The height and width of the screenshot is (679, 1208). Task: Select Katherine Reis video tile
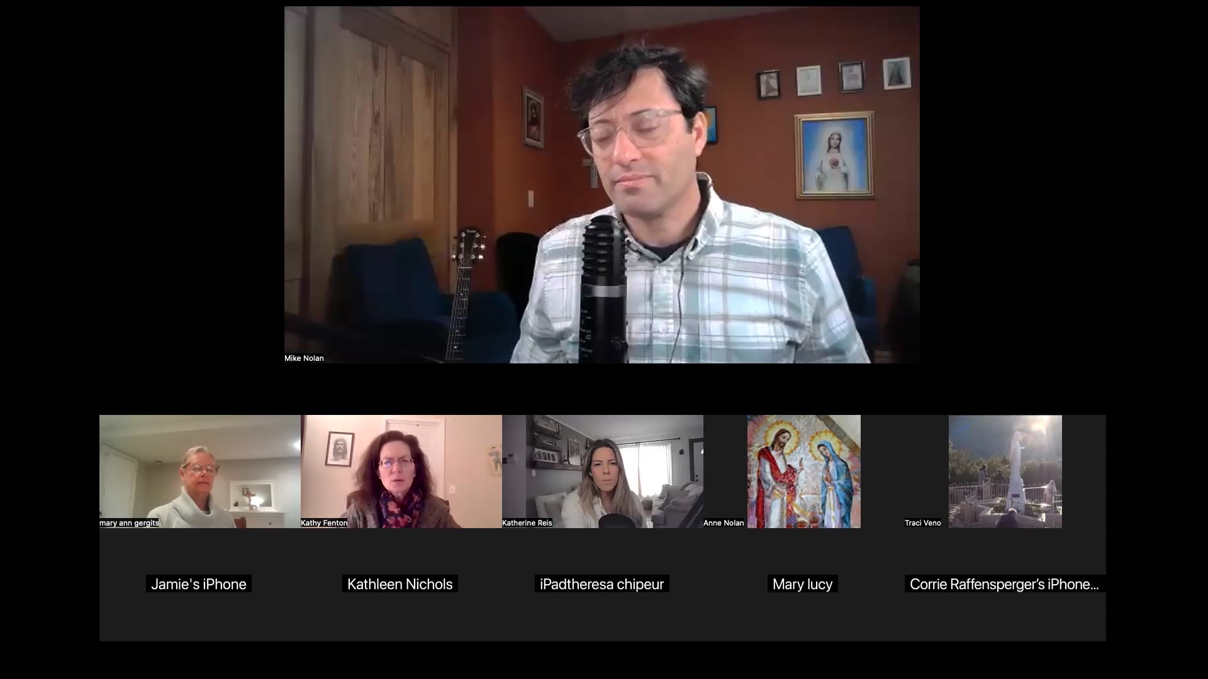[602, 471]
